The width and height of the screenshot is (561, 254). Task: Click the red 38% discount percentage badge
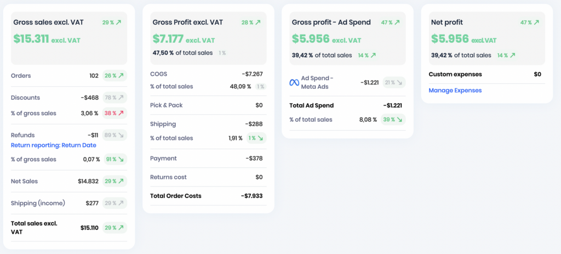115,113
